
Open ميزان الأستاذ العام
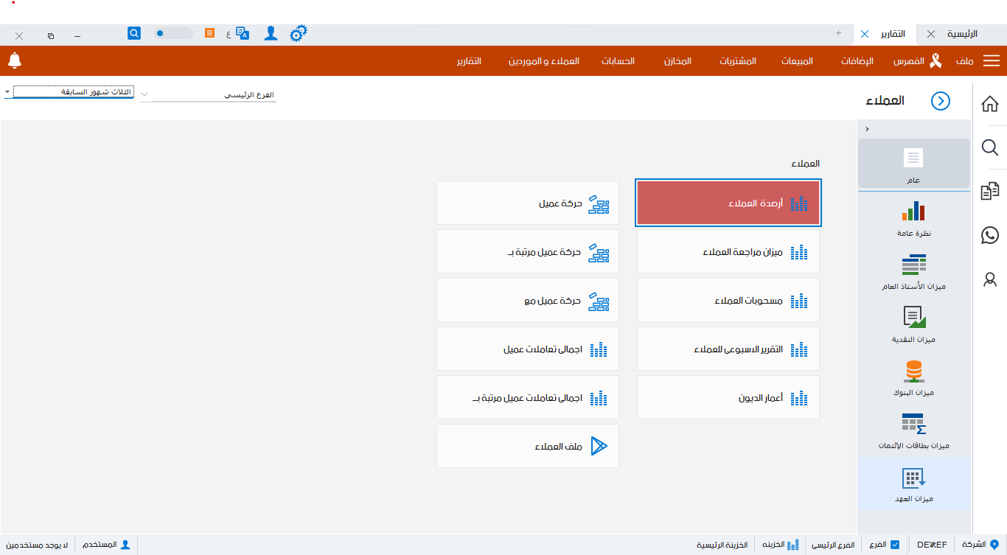pos(914,271)
